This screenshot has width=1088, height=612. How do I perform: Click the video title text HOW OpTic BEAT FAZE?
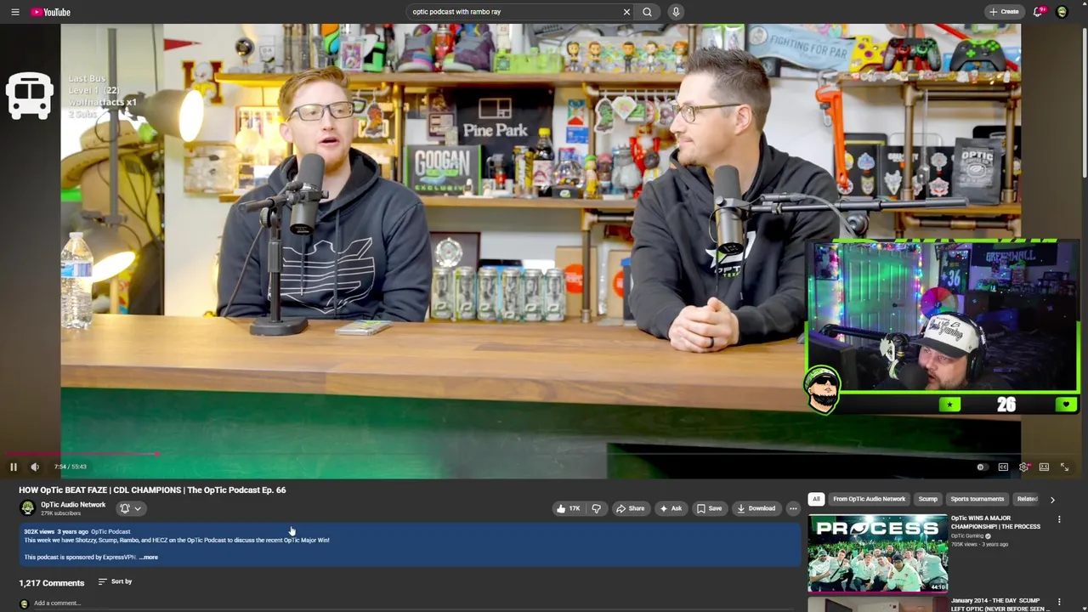152,490
